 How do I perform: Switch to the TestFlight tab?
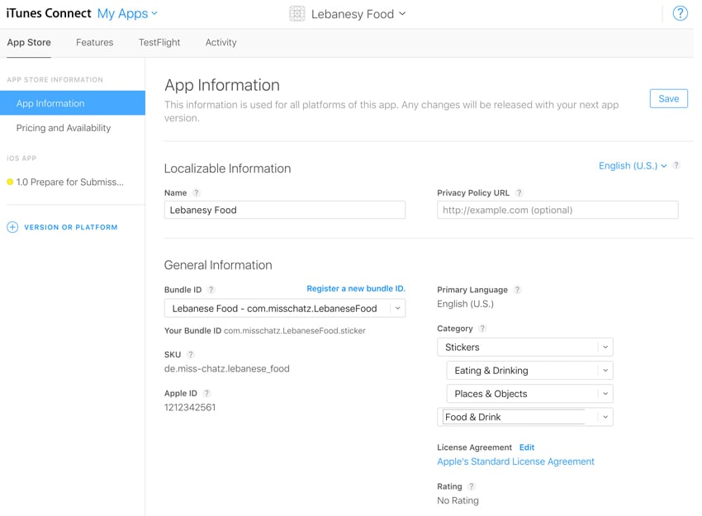click(x=159, y=42)
